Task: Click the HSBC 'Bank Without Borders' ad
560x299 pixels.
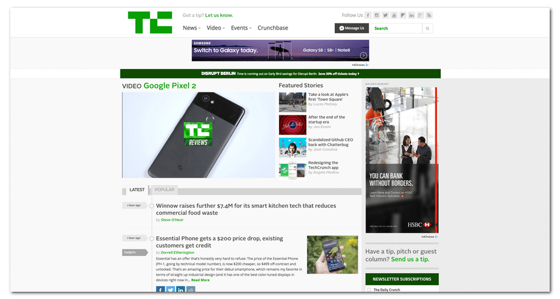Action: [x=402, y=160]
